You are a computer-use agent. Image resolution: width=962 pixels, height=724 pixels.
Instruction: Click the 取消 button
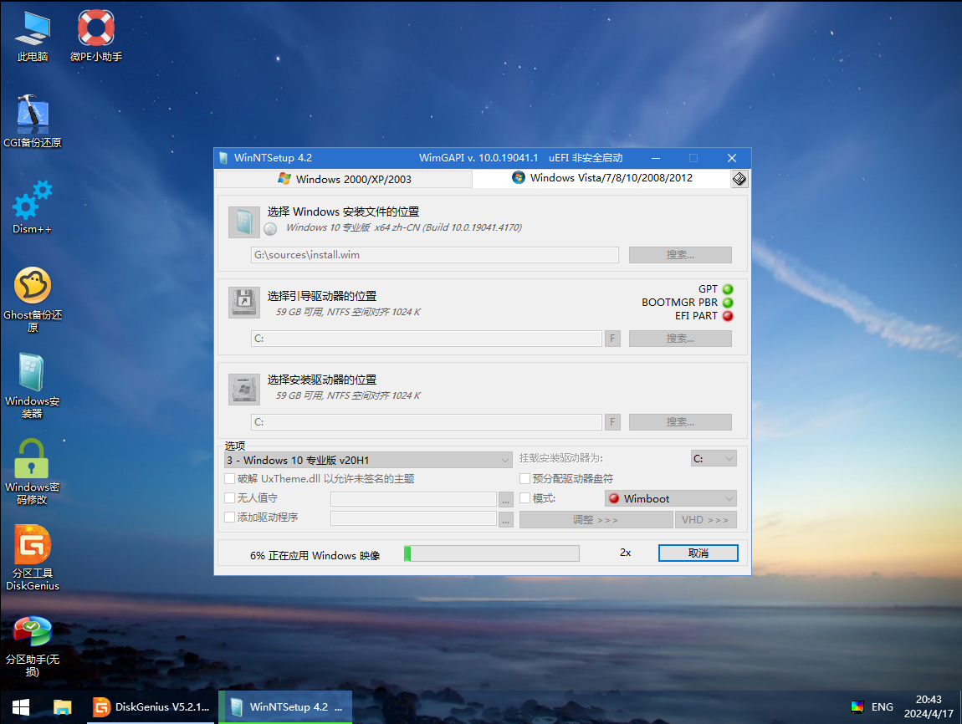698,553
